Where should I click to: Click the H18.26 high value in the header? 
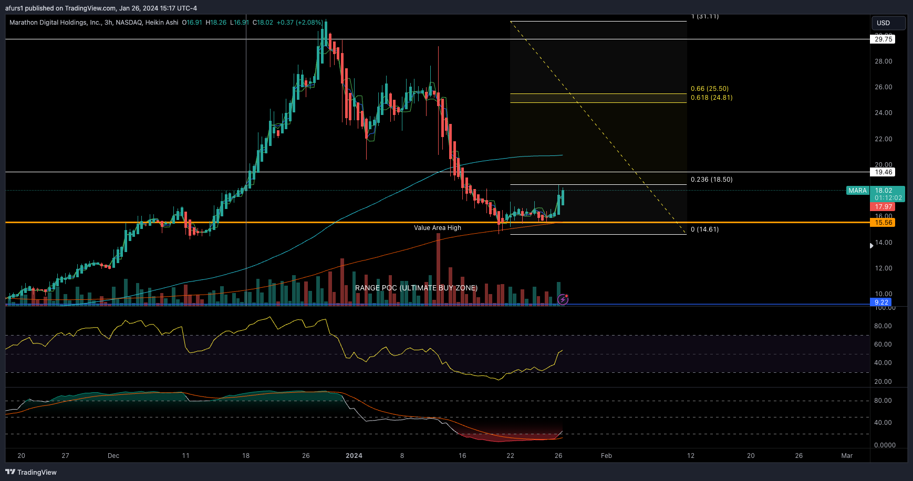[x=216, y=23]
